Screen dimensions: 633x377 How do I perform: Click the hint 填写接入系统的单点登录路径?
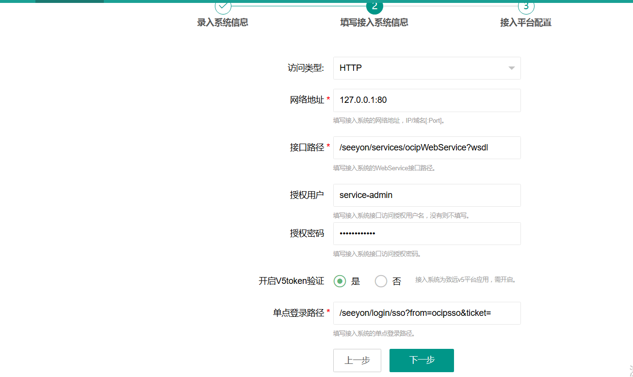click(x=374, y=333)
